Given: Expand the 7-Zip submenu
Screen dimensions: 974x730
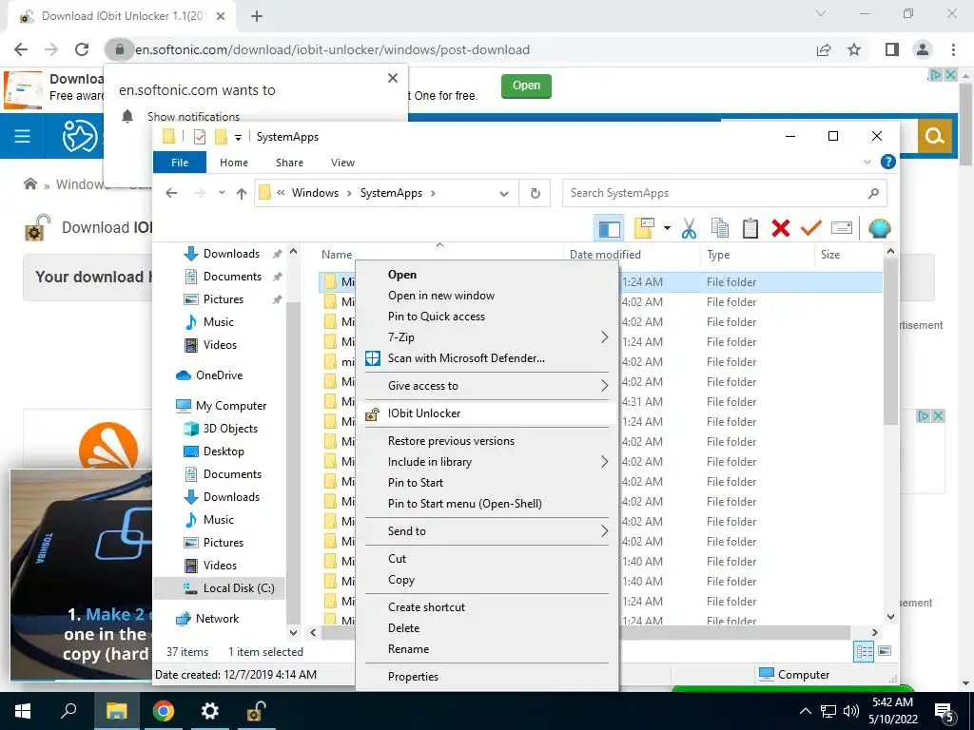Looking at the screenshot, I should (x=488, y=337).
